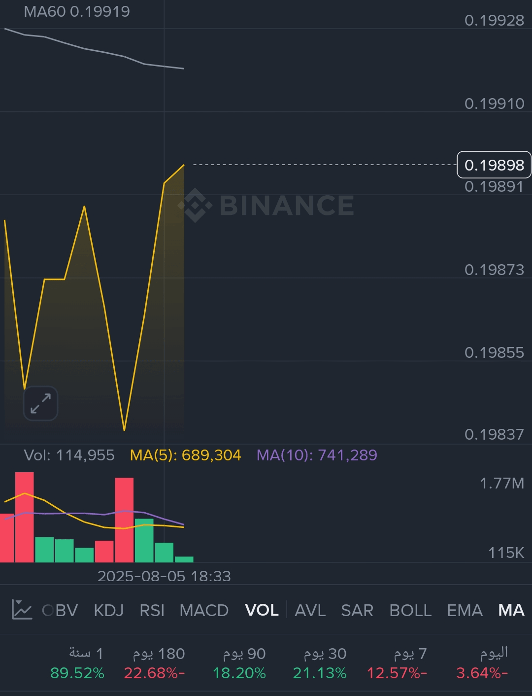
Task: Select the EMA overlay indicator
Action: click(465, 610)
